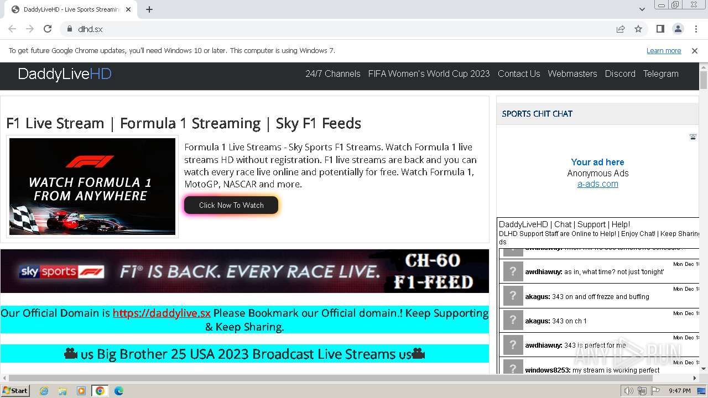Open the Learn more link
The width and height of the screenshot is (708, 398).
[664, 50]
